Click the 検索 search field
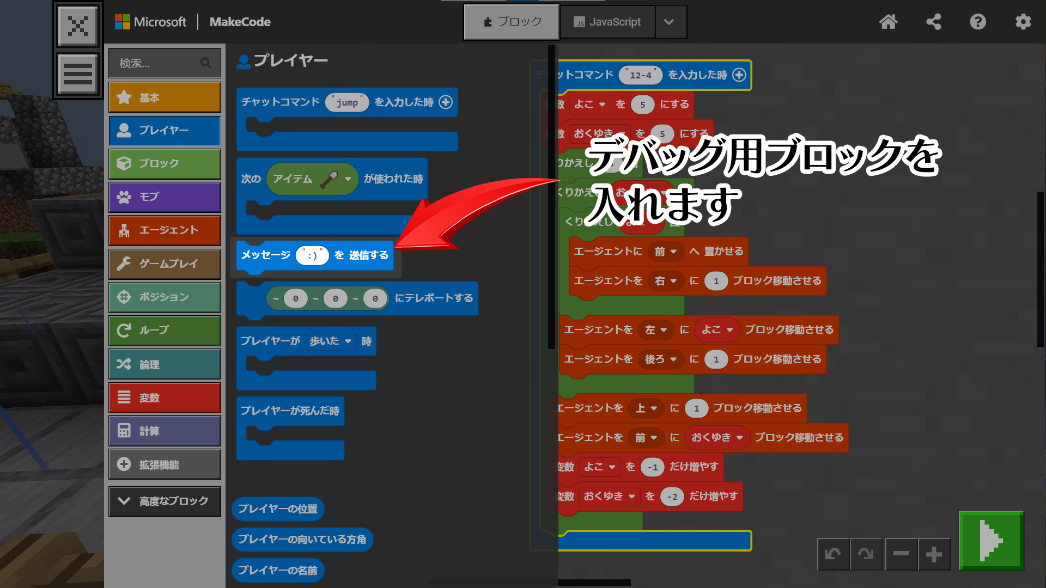 click(x=158, y=63)
